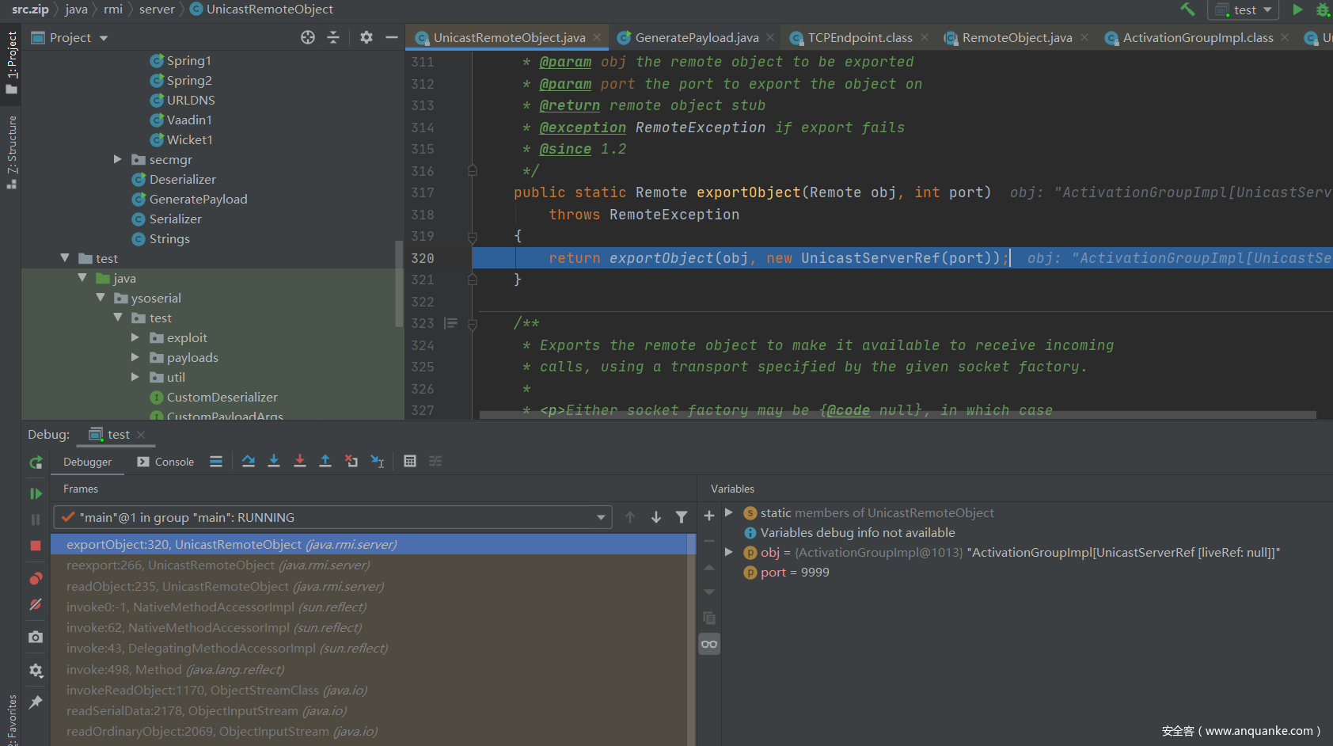This screenshot has height=746, width=1333.
Task: Click the Step Into debugger icon
Action: 274,462
